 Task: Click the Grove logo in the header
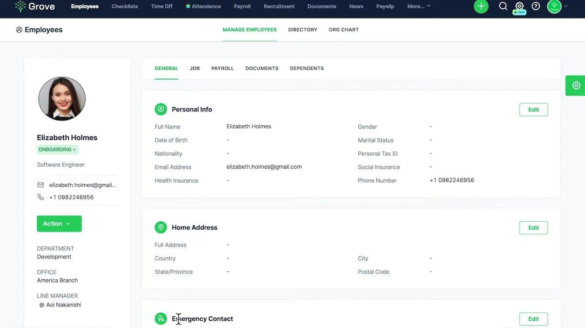click(35, 6)
